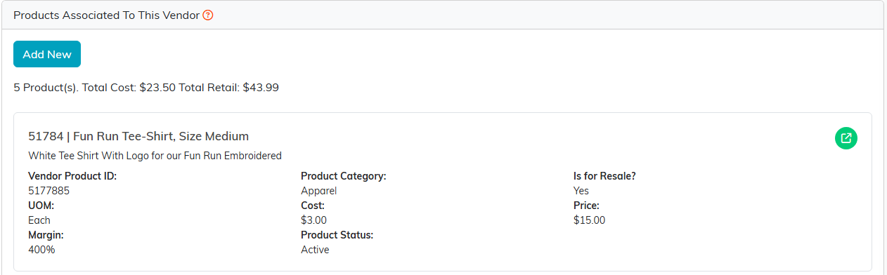The width and height of the screenshot is (887, 275).
Task: Click the Margin value 400%
Action: [x=41, y=249]
